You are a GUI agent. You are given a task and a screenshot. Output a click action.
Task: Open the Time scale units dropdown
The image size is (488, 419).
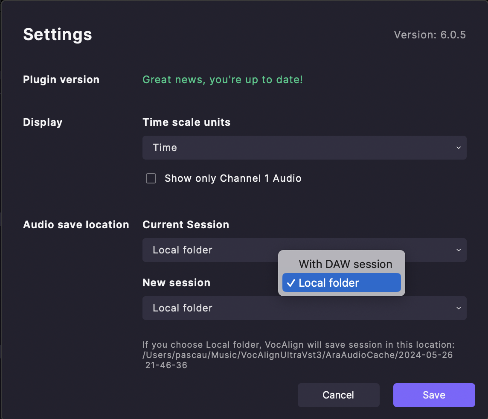304,148
